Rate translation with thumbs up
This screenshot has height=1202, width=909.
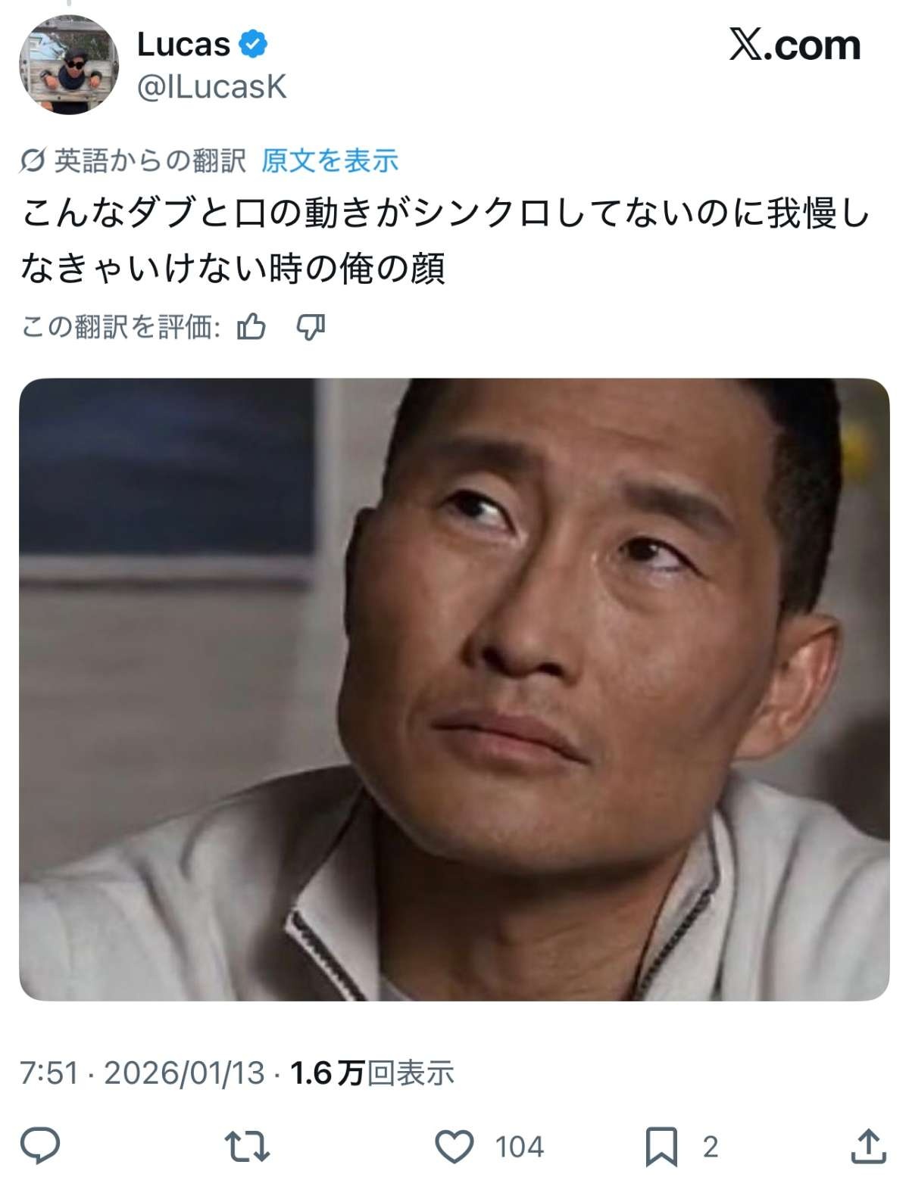[x=251, y=327]
